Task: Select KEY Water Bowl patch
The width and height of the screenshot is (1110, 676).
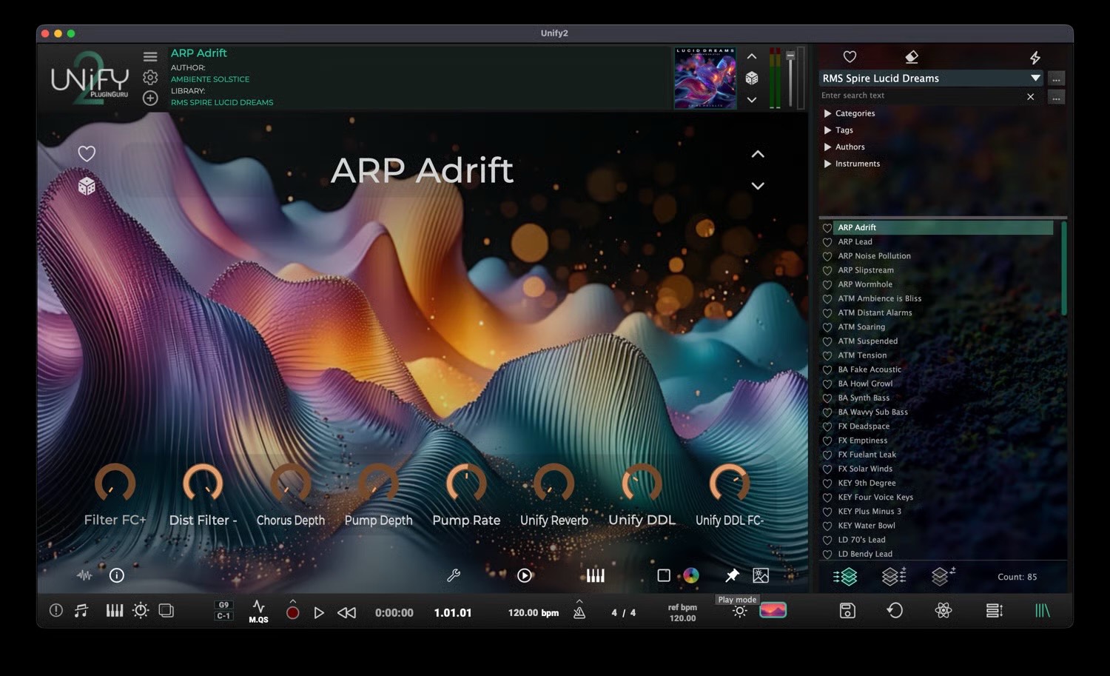Action: click(867, 526)
